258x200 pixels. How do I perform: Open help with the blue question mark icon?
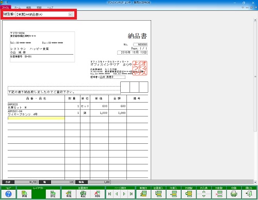[x=8, y=194]
